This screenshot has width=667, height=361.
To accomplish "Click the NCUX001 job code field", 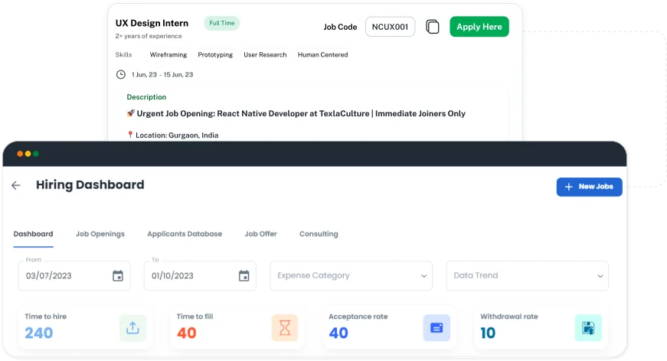I will (390, 27).
